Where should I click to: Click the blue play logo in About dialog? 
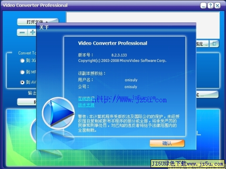pyautogui.click(x=58, y=113)
